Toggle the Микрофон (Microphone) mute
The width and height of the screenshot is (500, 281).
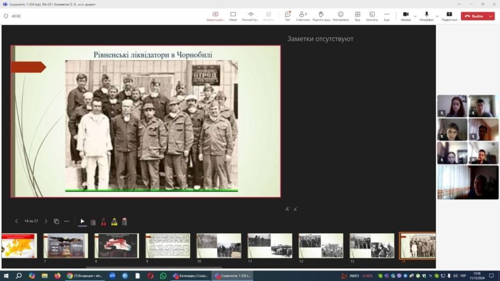(x=426, y=16)
